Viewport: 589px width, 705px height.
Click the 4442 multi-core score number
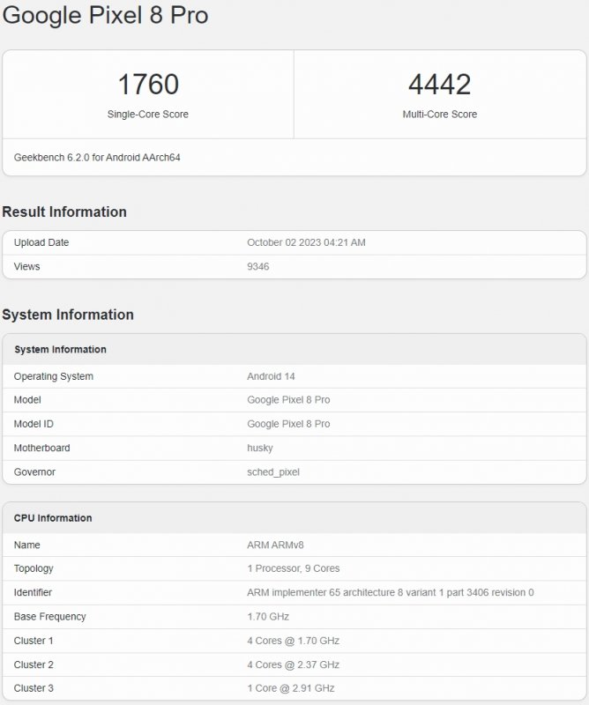[439, 85]
